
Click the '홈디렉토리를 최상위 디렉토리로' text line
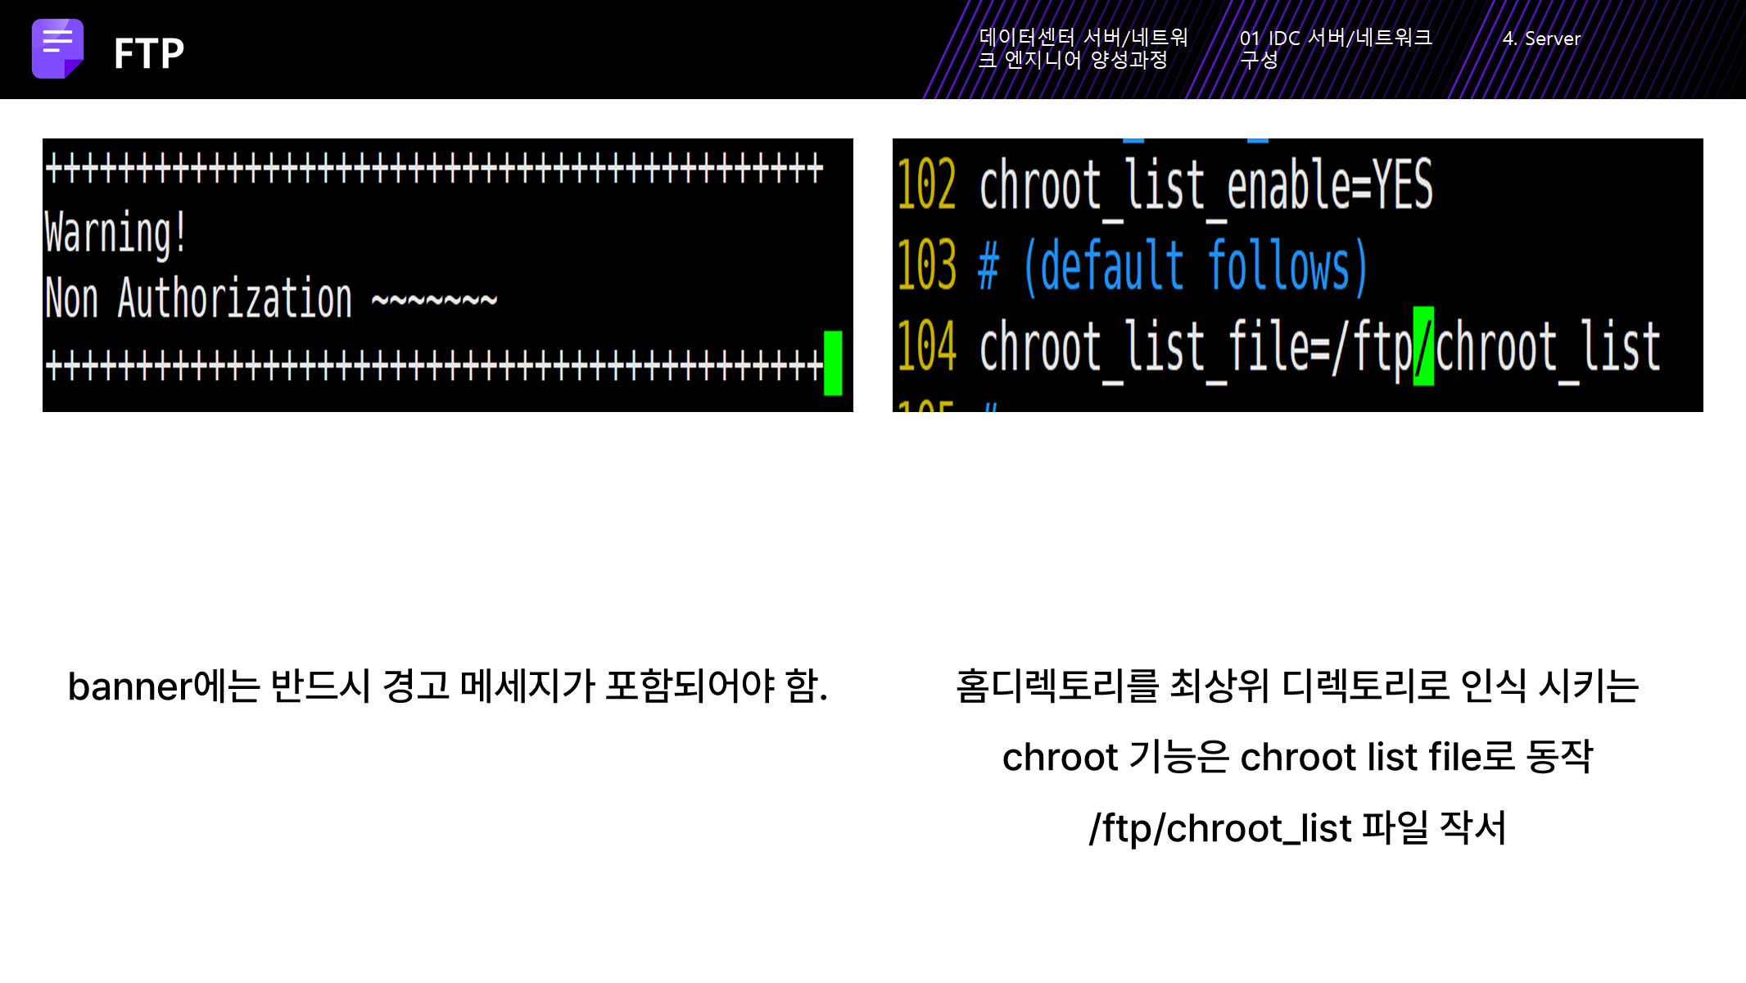tap(1297, 686)
